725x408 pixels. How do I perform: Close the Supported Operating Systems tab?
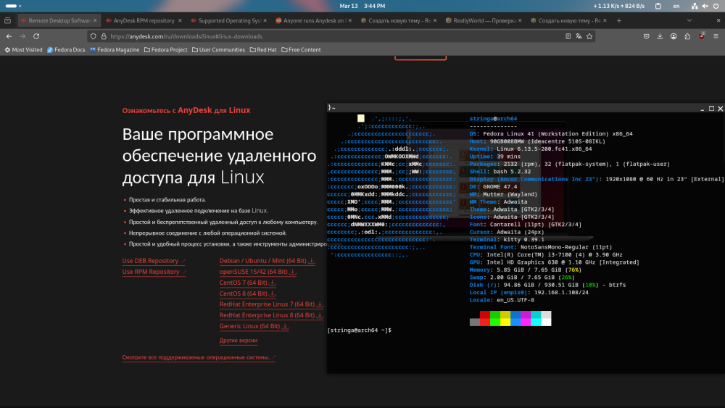tap(265, 20)
